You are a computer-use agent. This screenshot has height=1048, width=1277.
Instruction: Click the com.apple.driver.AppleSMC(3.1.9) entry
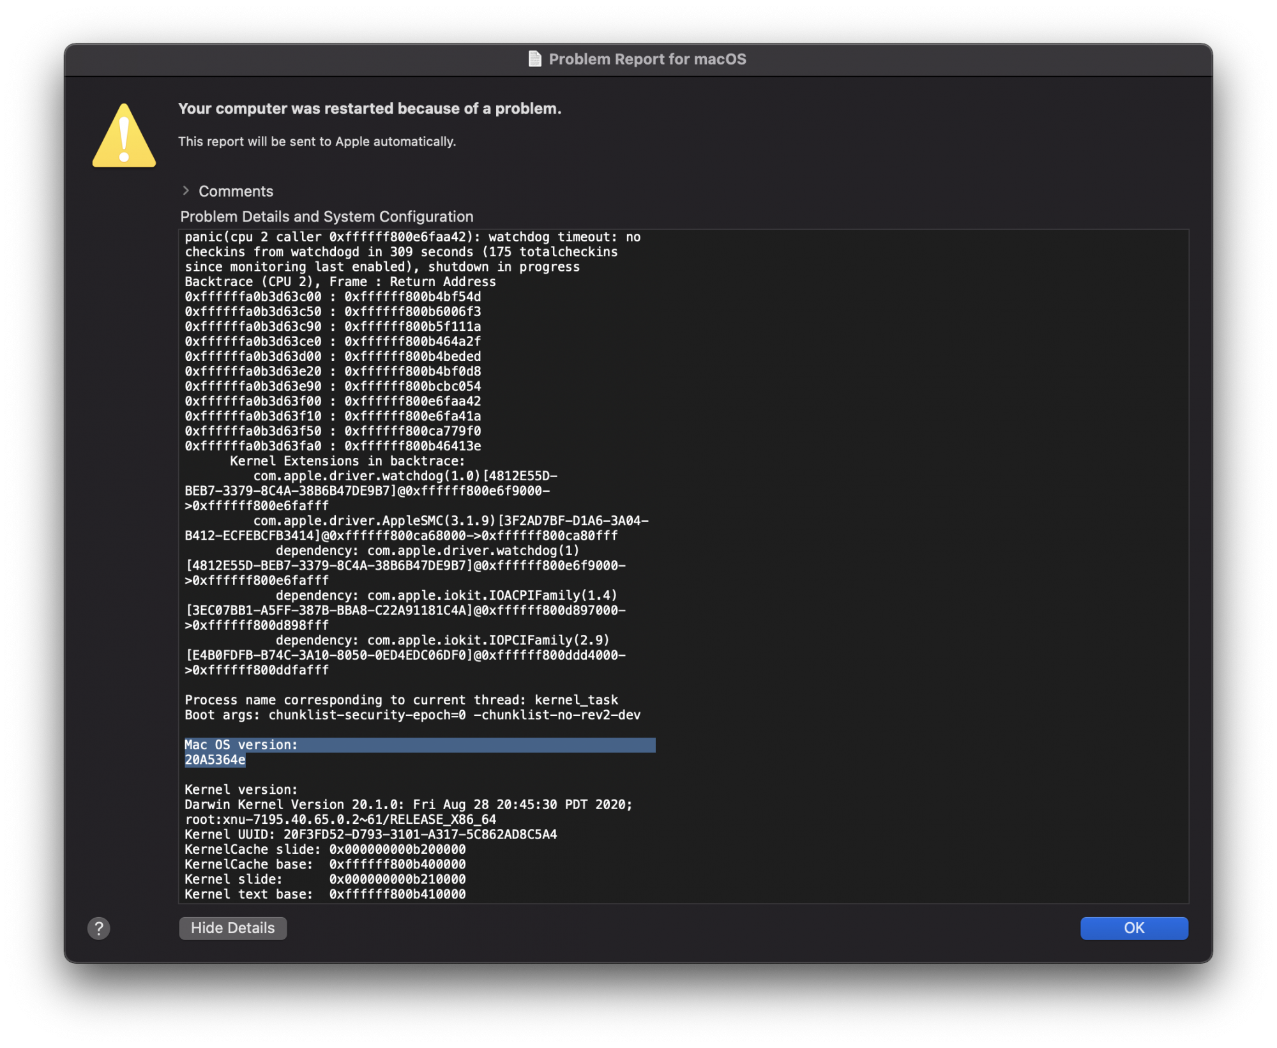pos(375,521)
